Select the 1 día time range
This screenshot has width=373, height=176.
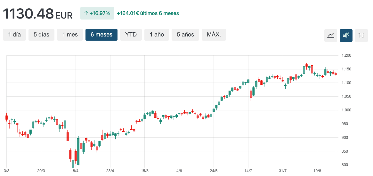[14, 35]
